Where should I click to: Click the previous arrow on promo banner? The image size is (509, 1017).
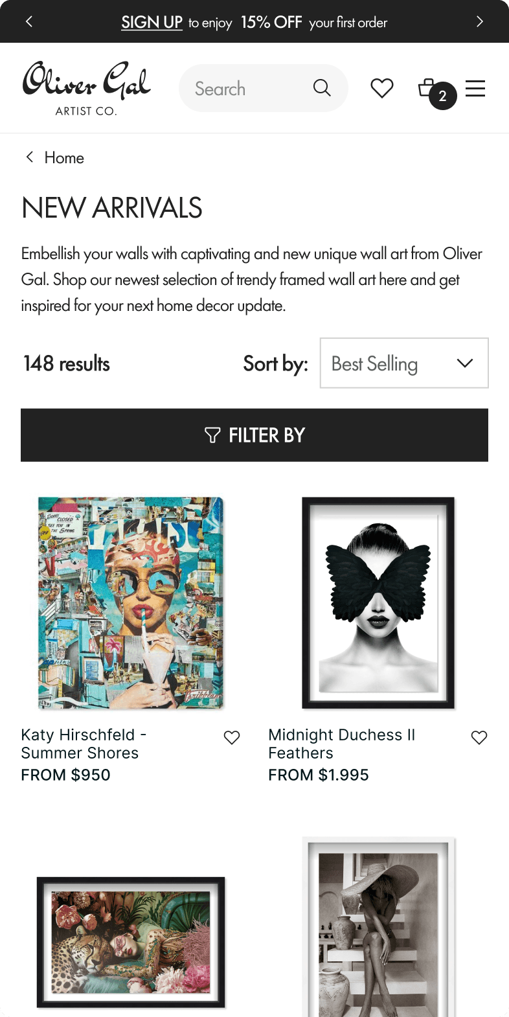(29, 21)
